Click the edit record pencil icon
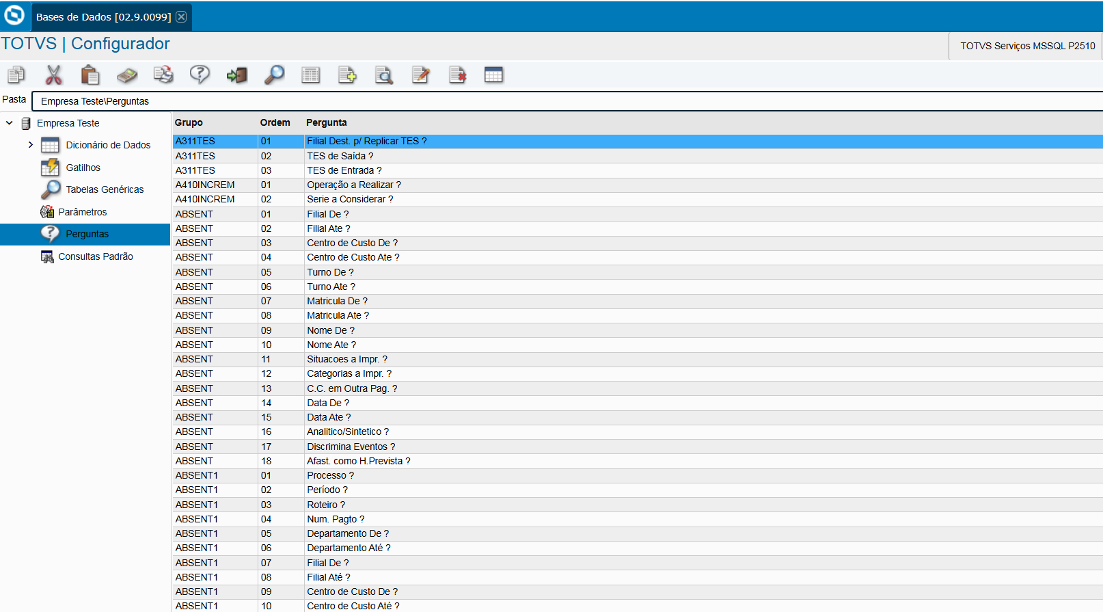 [x=421, y=75]
